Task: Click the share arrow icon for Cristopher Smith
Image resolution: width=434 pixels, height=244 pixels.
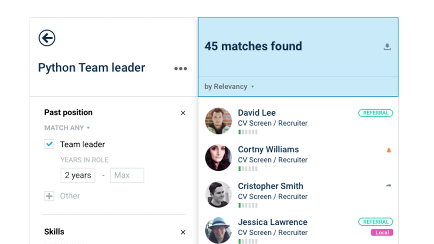Action: pos(388,186)
